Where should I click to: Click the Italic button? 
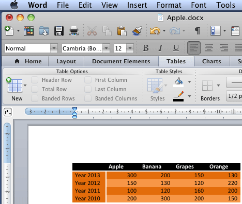point(160,48)
